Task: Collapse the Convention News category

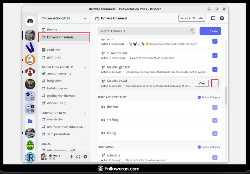Action: click(x=54, y=113)
